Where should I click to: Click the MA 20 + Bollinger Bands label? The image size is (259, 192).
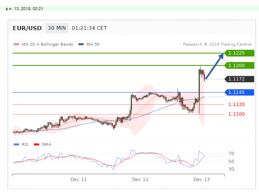pyautogui.click(x=47, y=44)
